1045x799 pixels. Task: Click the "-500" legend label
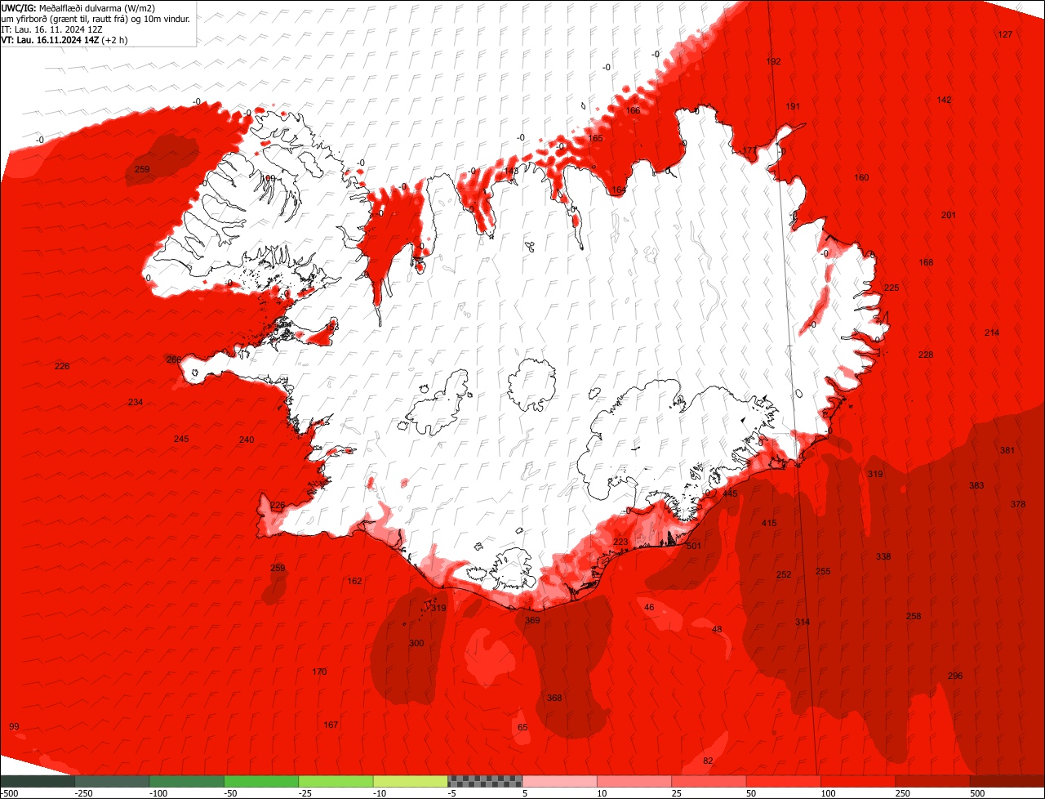click(x=9, y=793)
